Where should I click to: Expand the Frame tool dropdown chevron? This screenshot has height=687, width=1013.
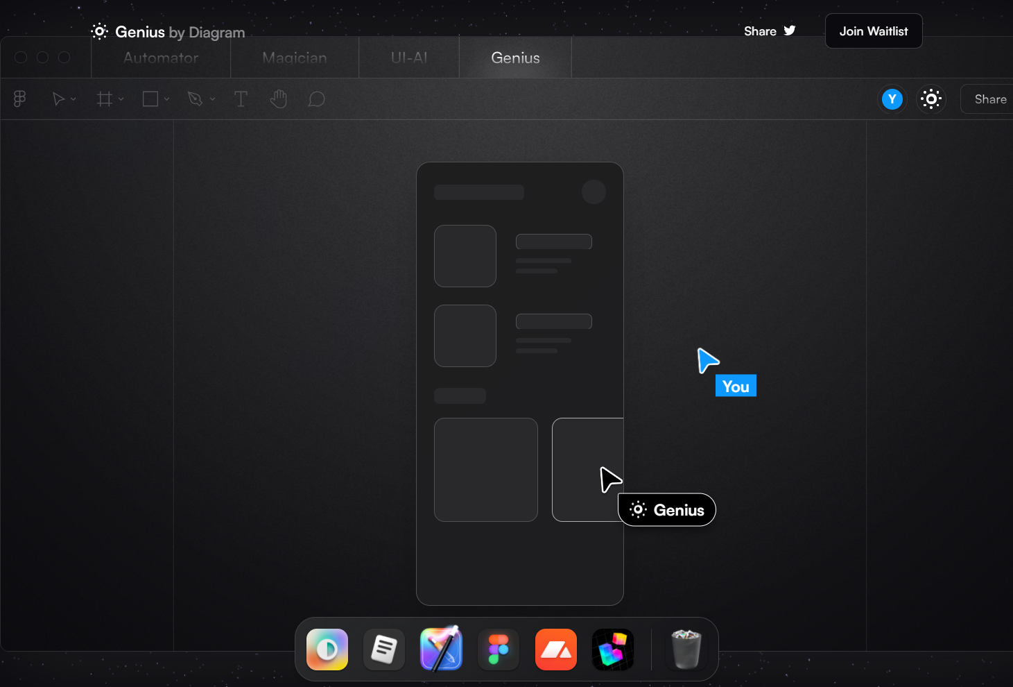121,99
